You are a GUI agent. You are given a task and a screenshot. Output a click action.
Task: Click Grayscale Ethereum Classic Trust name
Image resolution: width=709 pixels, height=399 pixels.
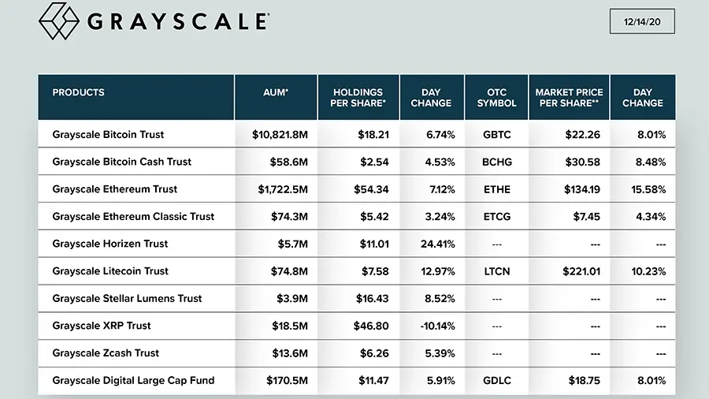pyautogui.click(x=133, y=216)
